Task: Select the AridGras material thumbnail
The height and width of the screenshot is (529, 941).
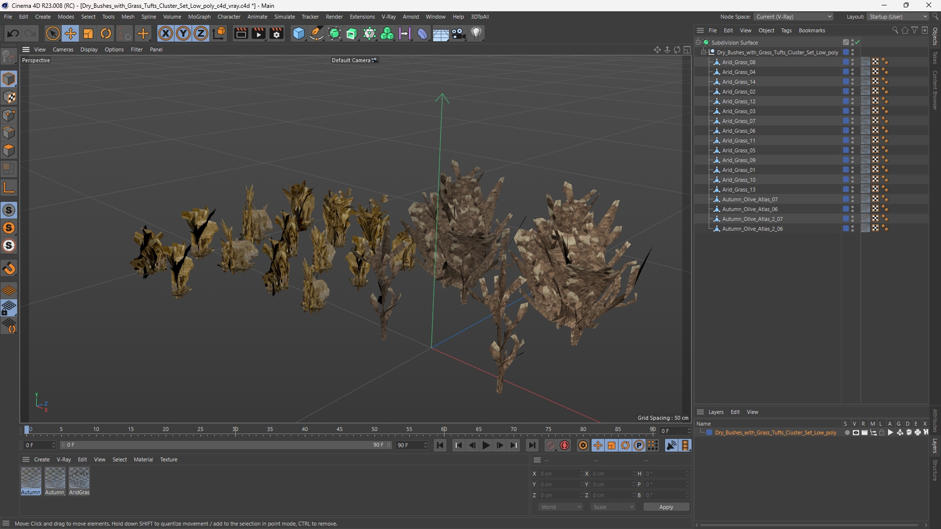Action: click(79, 478)
